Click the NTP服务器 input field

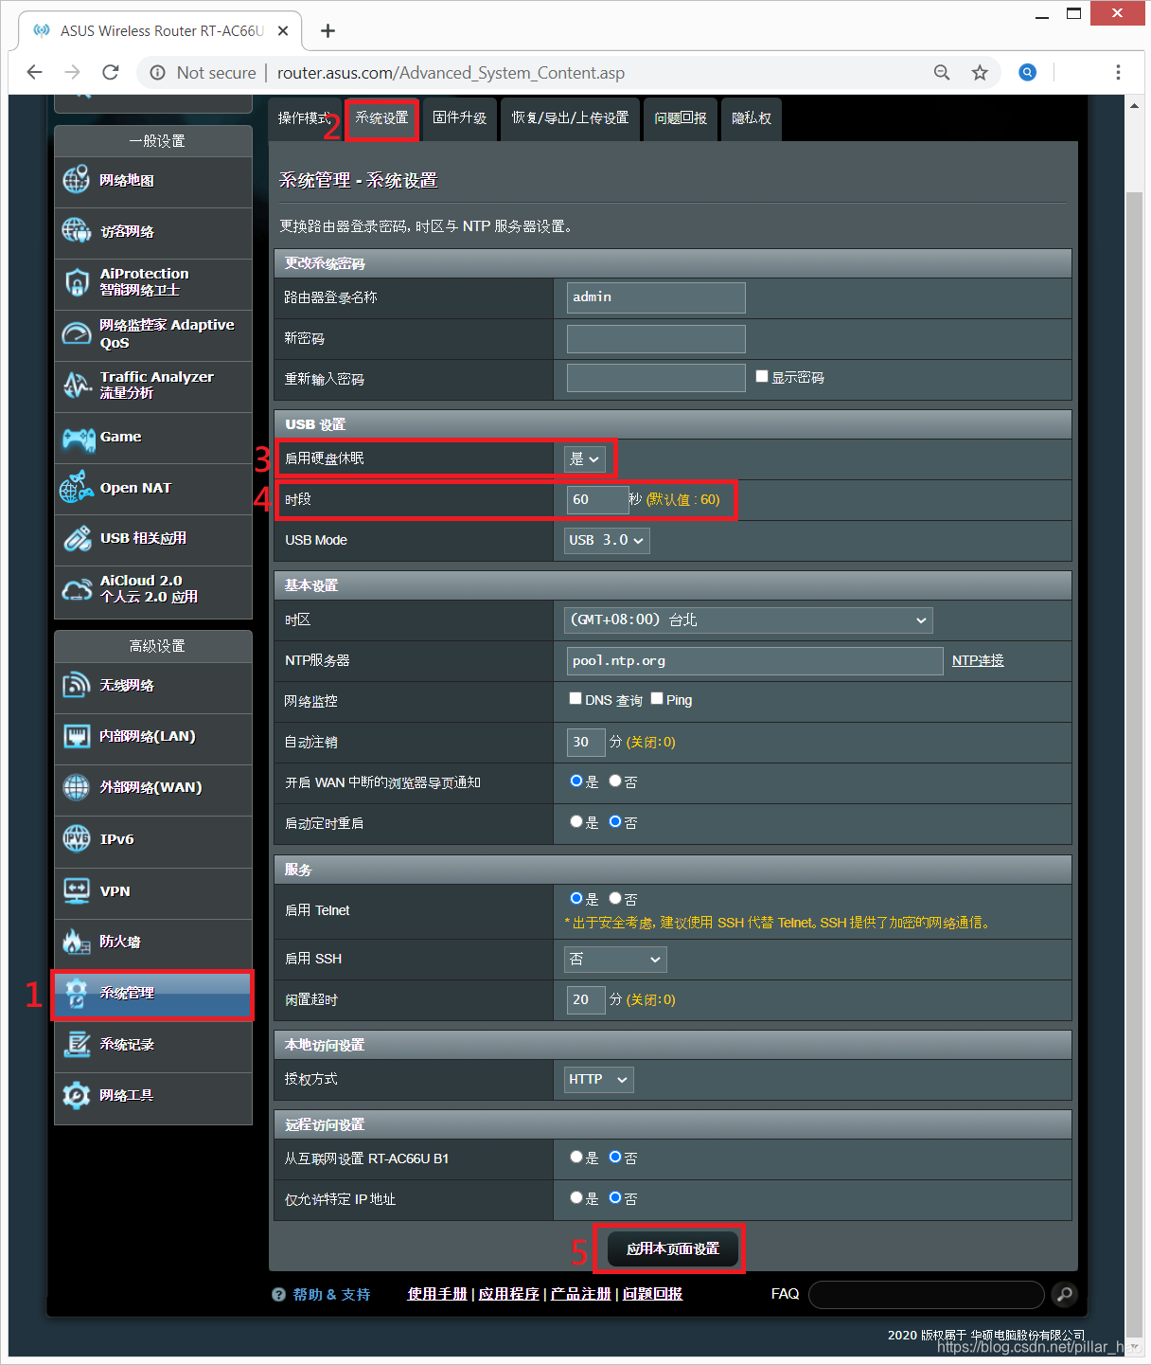tap(754, 661)
